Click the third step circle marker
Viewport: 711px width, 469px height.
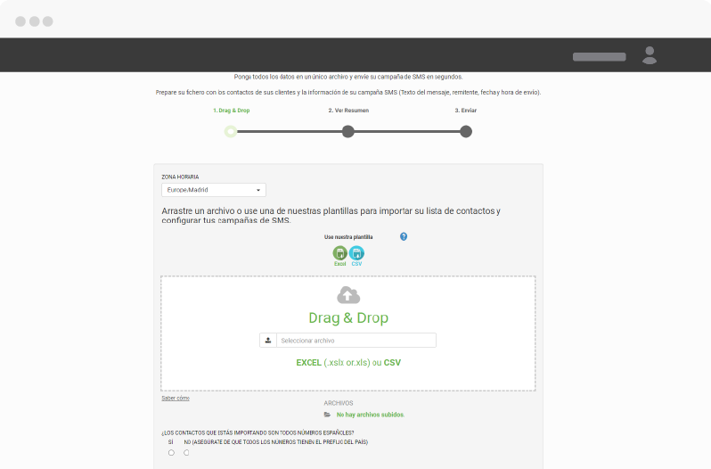point(466,132)
